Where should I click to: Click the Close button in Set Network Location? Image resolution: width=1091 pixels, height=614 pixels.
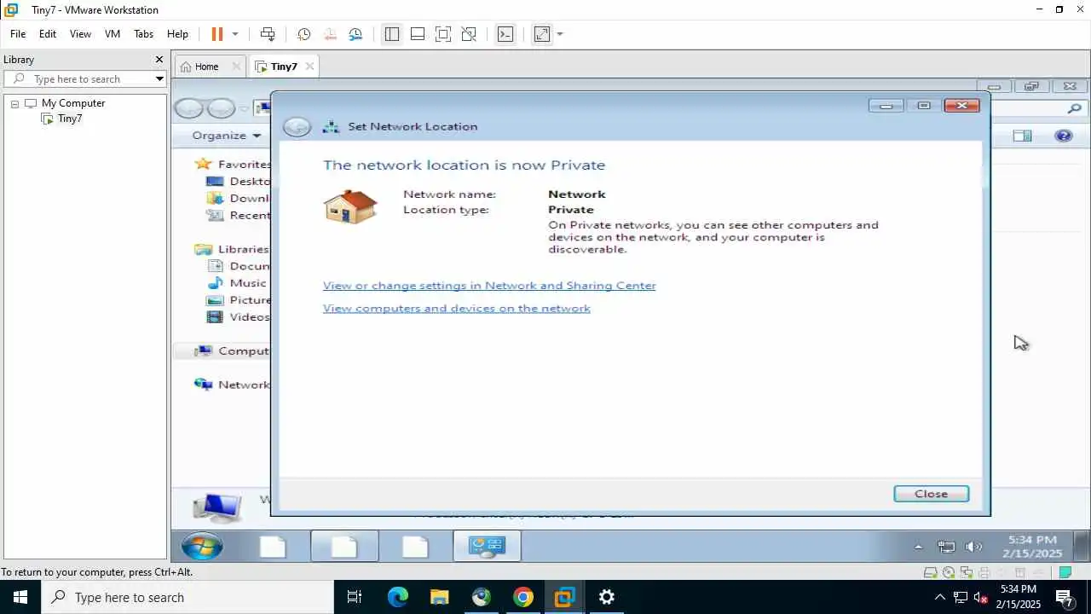[931, 494]
